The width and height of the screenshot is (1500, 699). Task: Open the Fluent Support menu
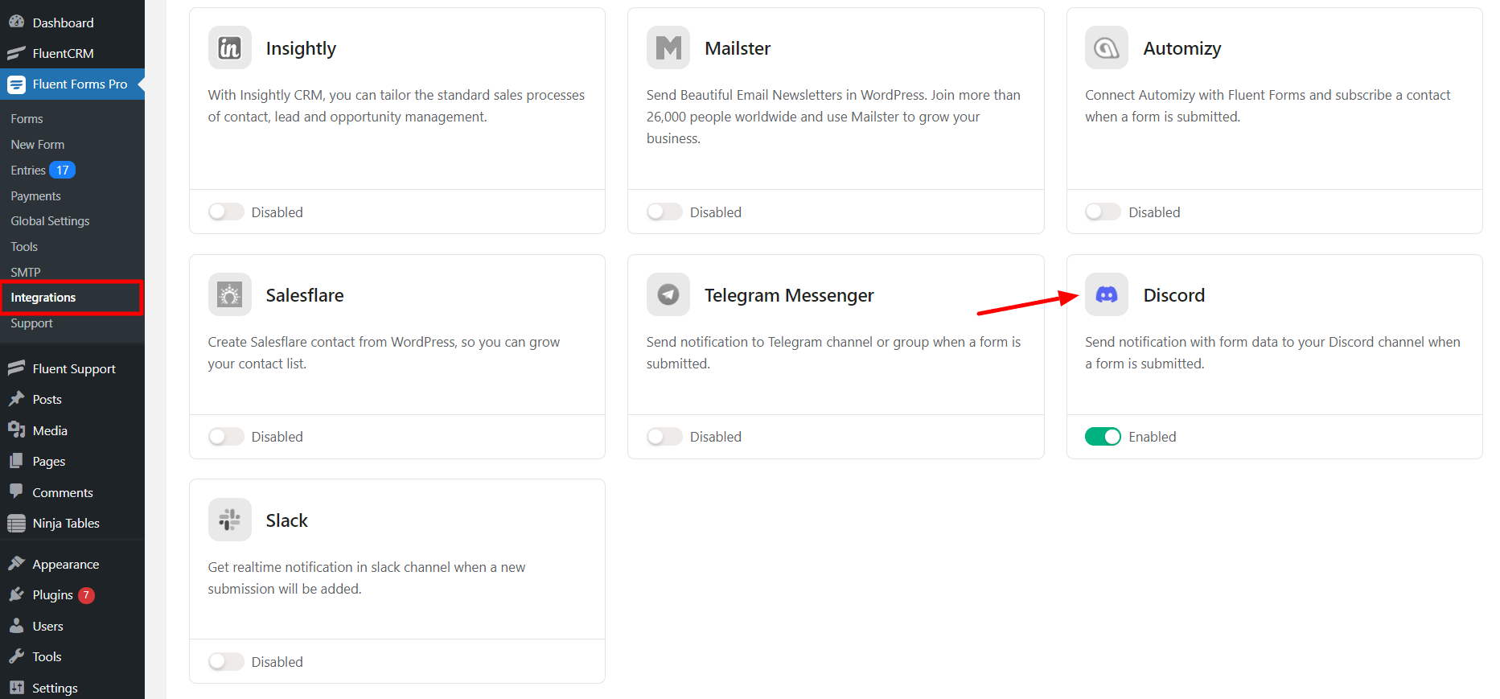[x=74, y=369]
